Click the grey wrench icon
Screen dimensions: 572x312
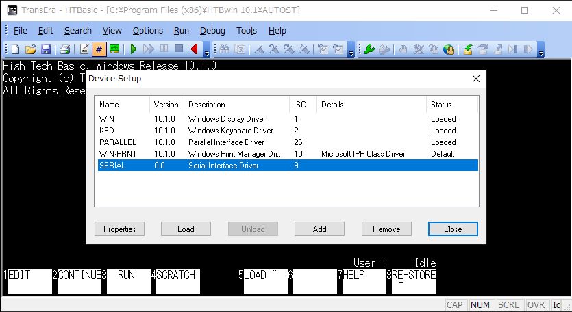(x=384, y=49)
